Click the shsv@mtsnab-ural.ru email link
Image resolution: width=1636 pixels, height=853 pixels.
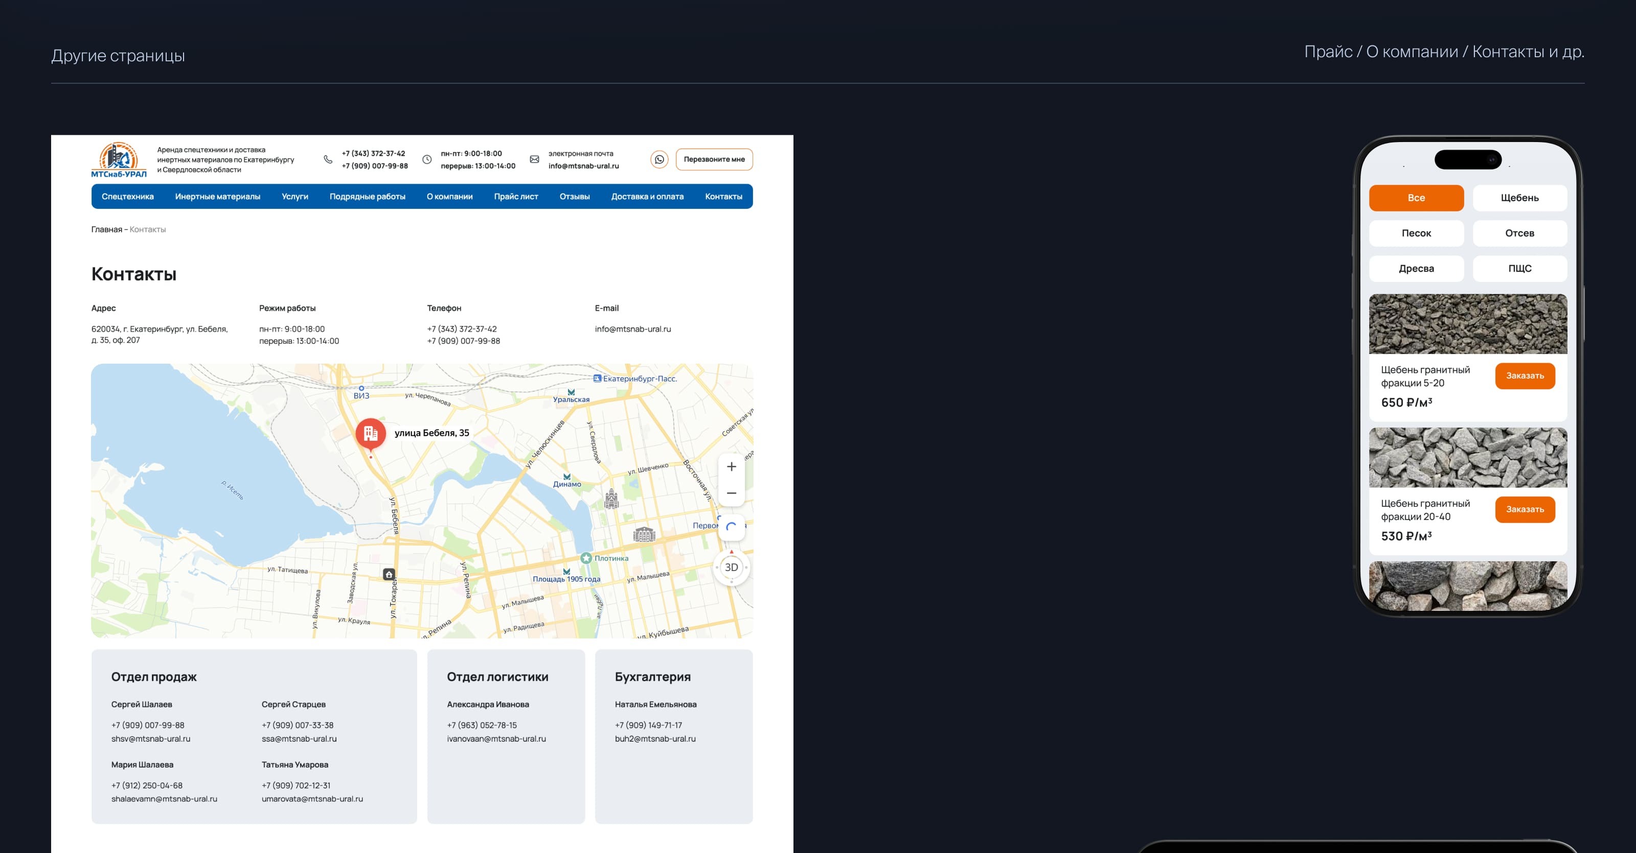[x=150, y=739]
